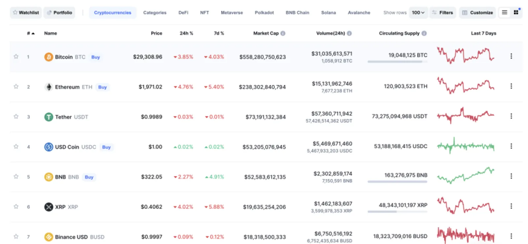This screenshot has height=244, width=528.
Task: Select the BNB Chain tab
Action: coord(297,12)
